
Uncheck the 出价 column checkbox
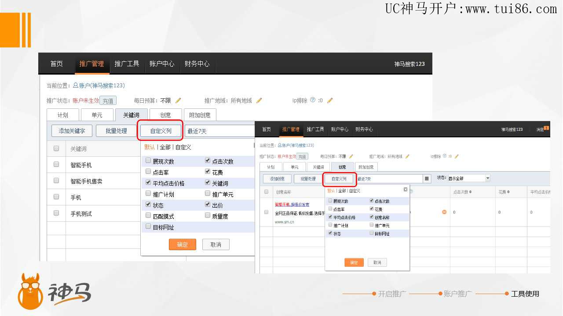click(208, 205)
